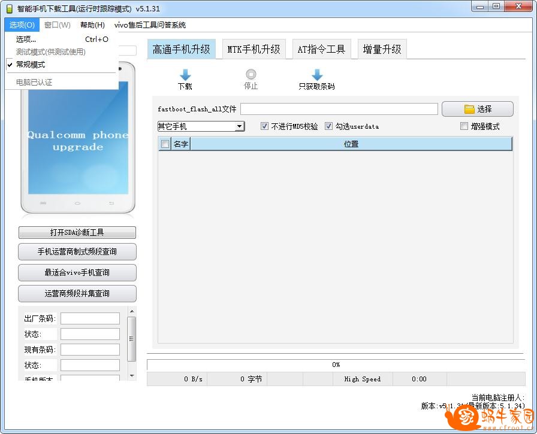Click 打开SDA诊断工具 button
The height and width of the screenshot is (434, 537).
pyautogui.click(x=77, y=232)
